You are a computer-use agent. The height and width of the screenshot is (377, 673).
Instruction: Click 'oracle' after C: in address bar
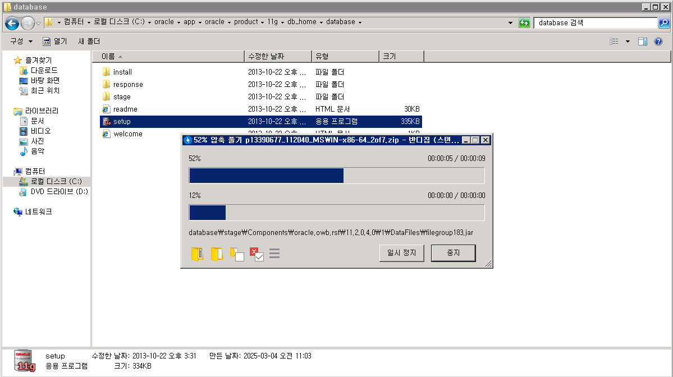(x=164, y=22)
